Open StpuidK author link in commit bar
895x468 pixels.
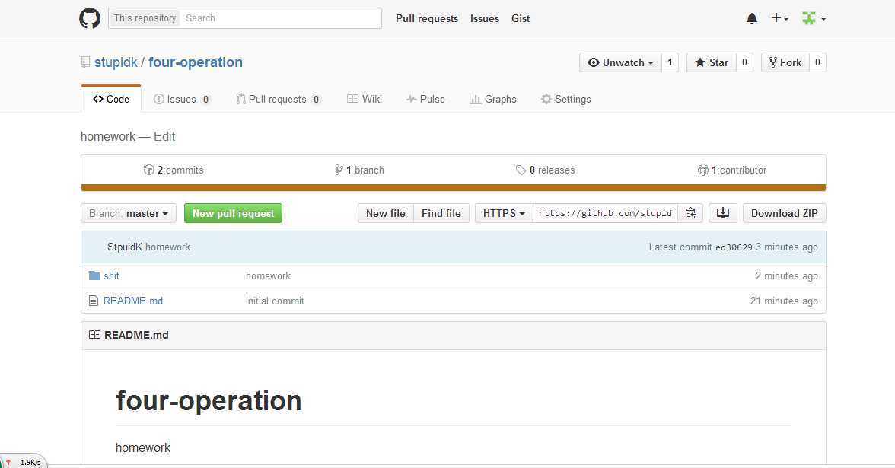click(x=125, y=247)
